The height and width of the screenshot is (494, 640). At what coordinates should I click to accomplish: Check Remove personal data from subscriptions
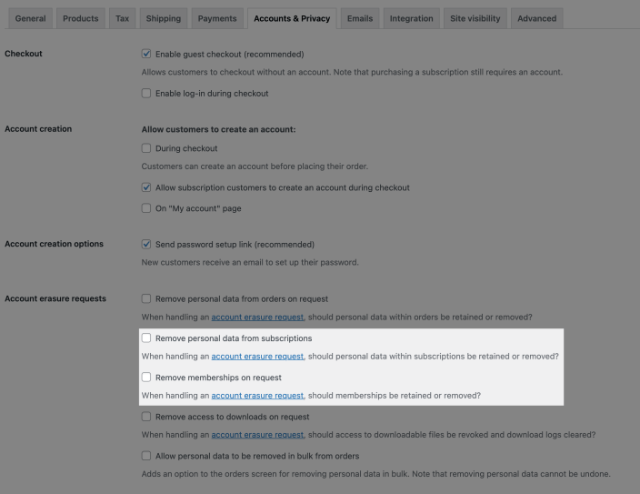pos(146,338)
